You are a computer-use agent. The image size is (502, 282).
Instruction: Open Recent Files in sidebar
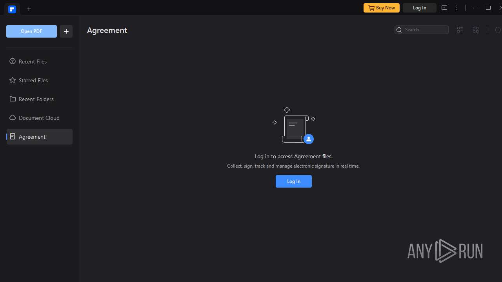pyautogui.click(x=39, y=61)
